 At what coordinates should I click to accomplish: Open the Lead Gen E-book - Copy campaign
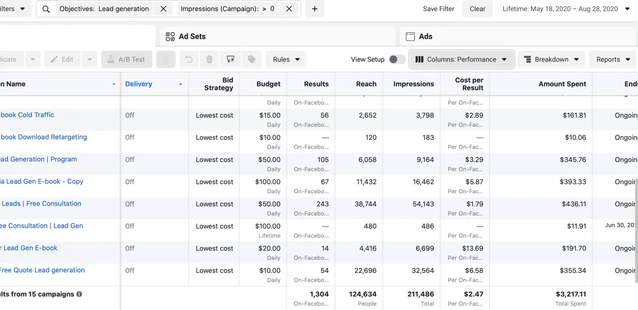pos(41,182)
